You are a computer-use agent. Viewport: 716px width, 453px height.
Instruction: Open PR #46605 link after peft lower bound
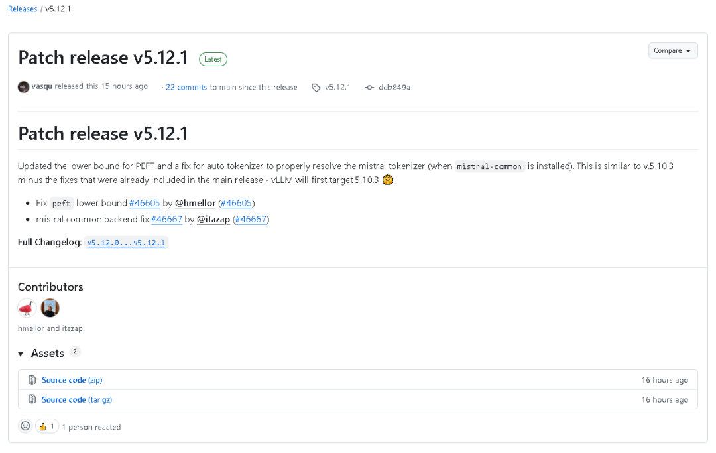(145, 203)
